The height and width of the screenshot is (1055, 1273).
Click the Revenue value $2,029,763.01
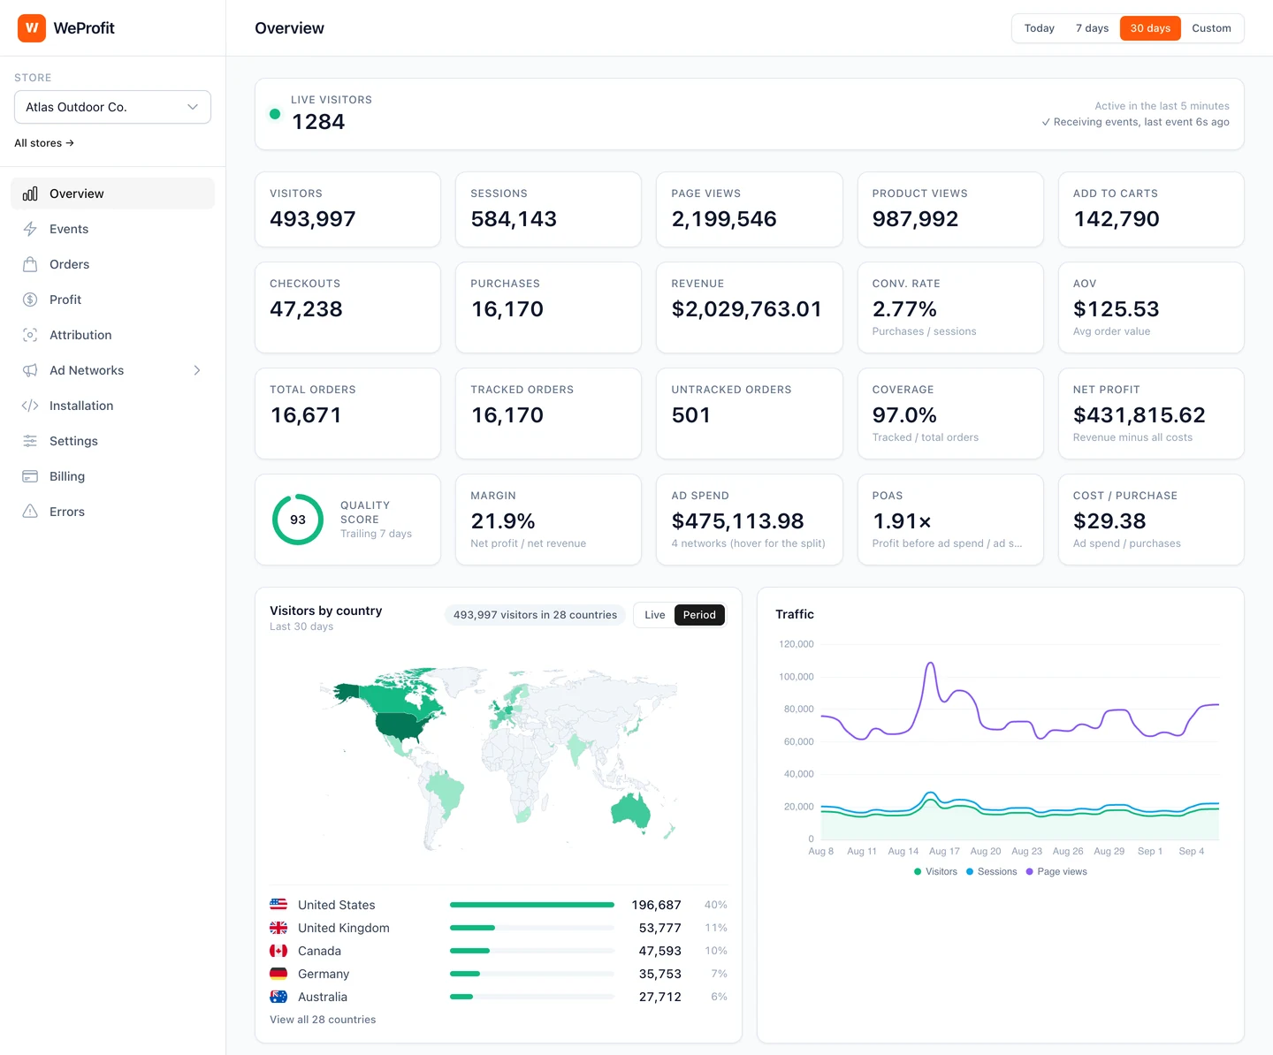point(747,309)
